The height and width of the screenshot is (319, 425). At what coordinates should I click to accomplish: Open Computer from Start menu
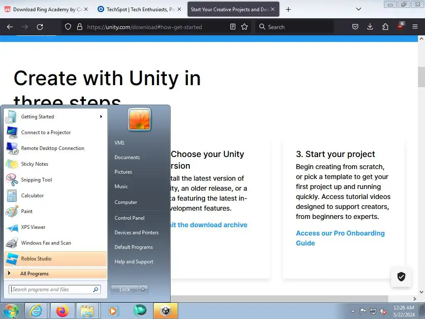click(x=126, y=202)
